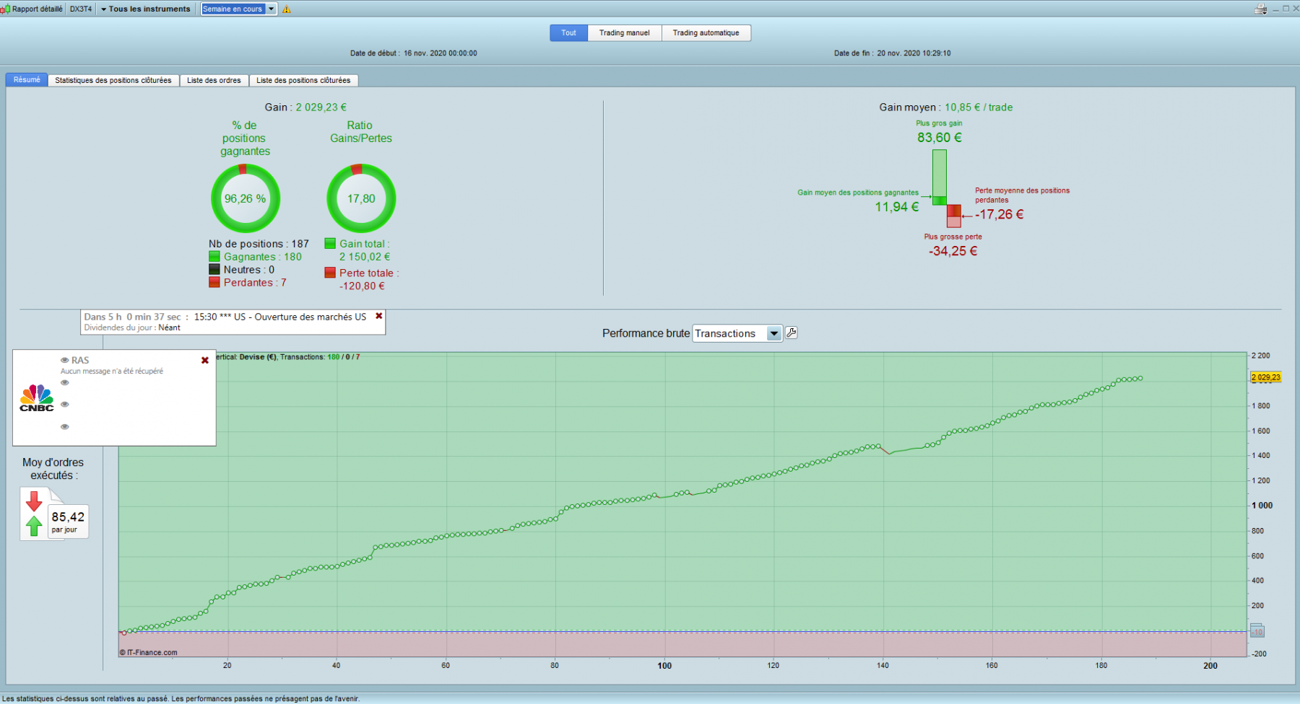
Task: Open the Transactions dropdown for Performance brute
Action: point(737,333)
